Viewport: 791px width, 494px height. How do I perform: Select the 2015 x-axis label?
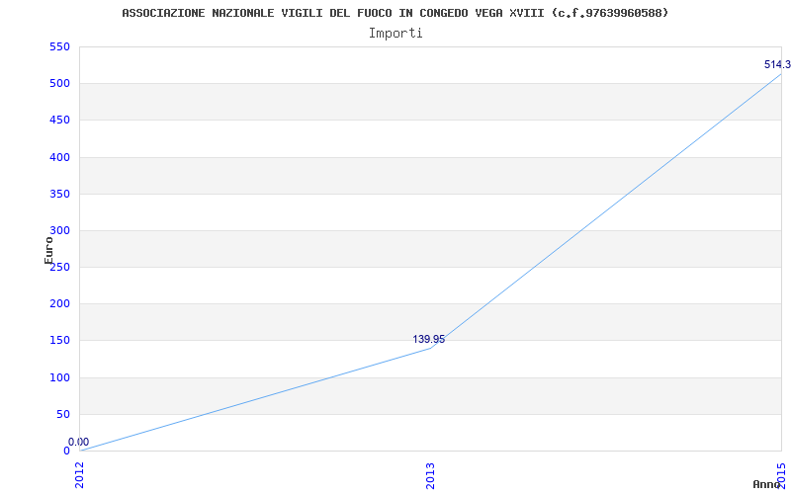tap(781, 475)
